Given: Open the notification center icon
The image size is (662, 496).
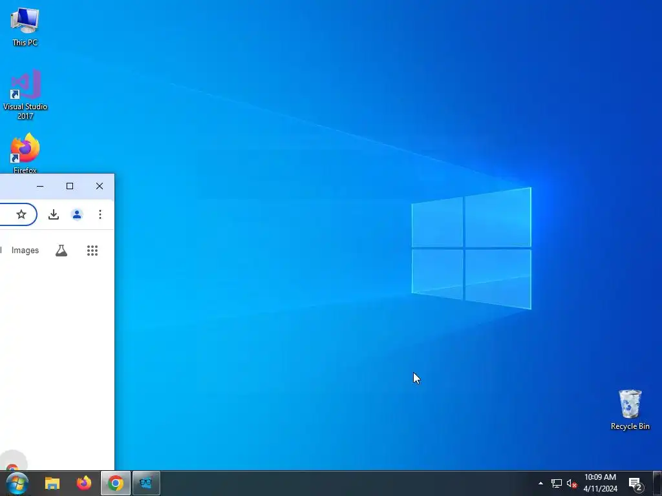Looking at the screenshot, I should pyautogui.click(x=635, y=483).
